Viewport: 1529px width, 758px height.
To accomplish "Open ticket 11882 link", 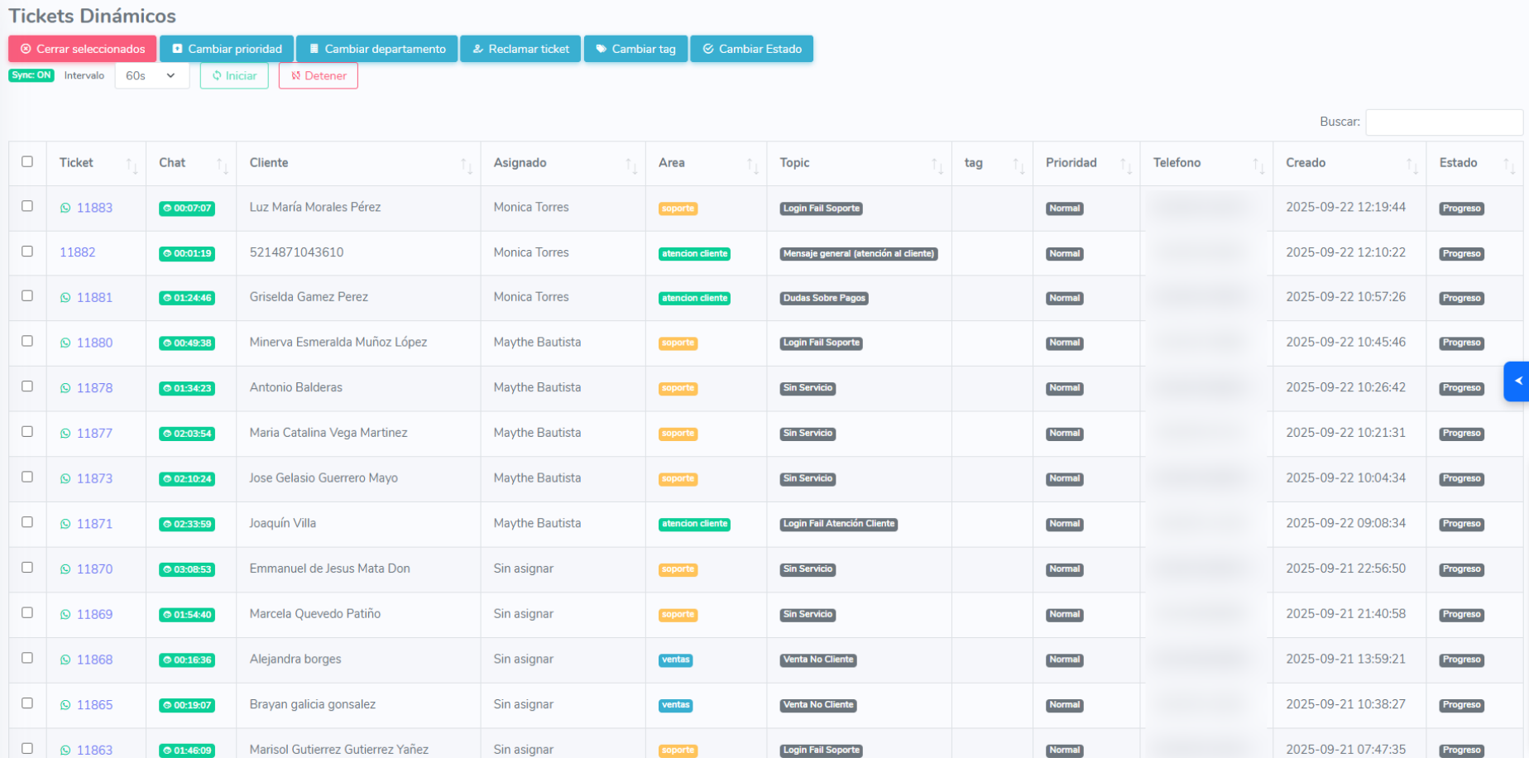I will coord(77,252).
